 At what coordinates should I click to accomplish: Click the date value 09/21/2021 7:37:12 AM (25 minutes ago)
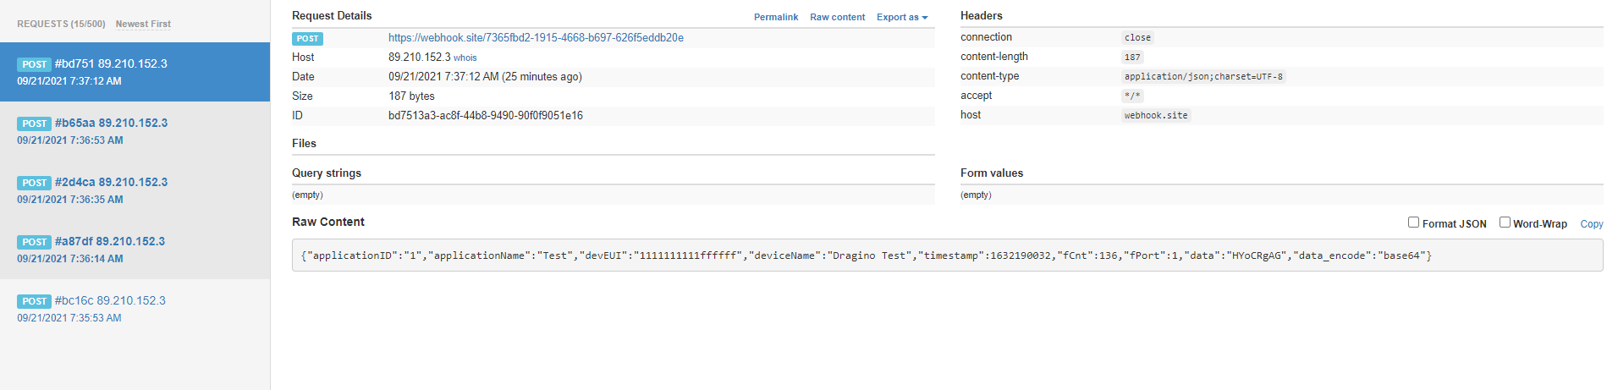point(485,77)
